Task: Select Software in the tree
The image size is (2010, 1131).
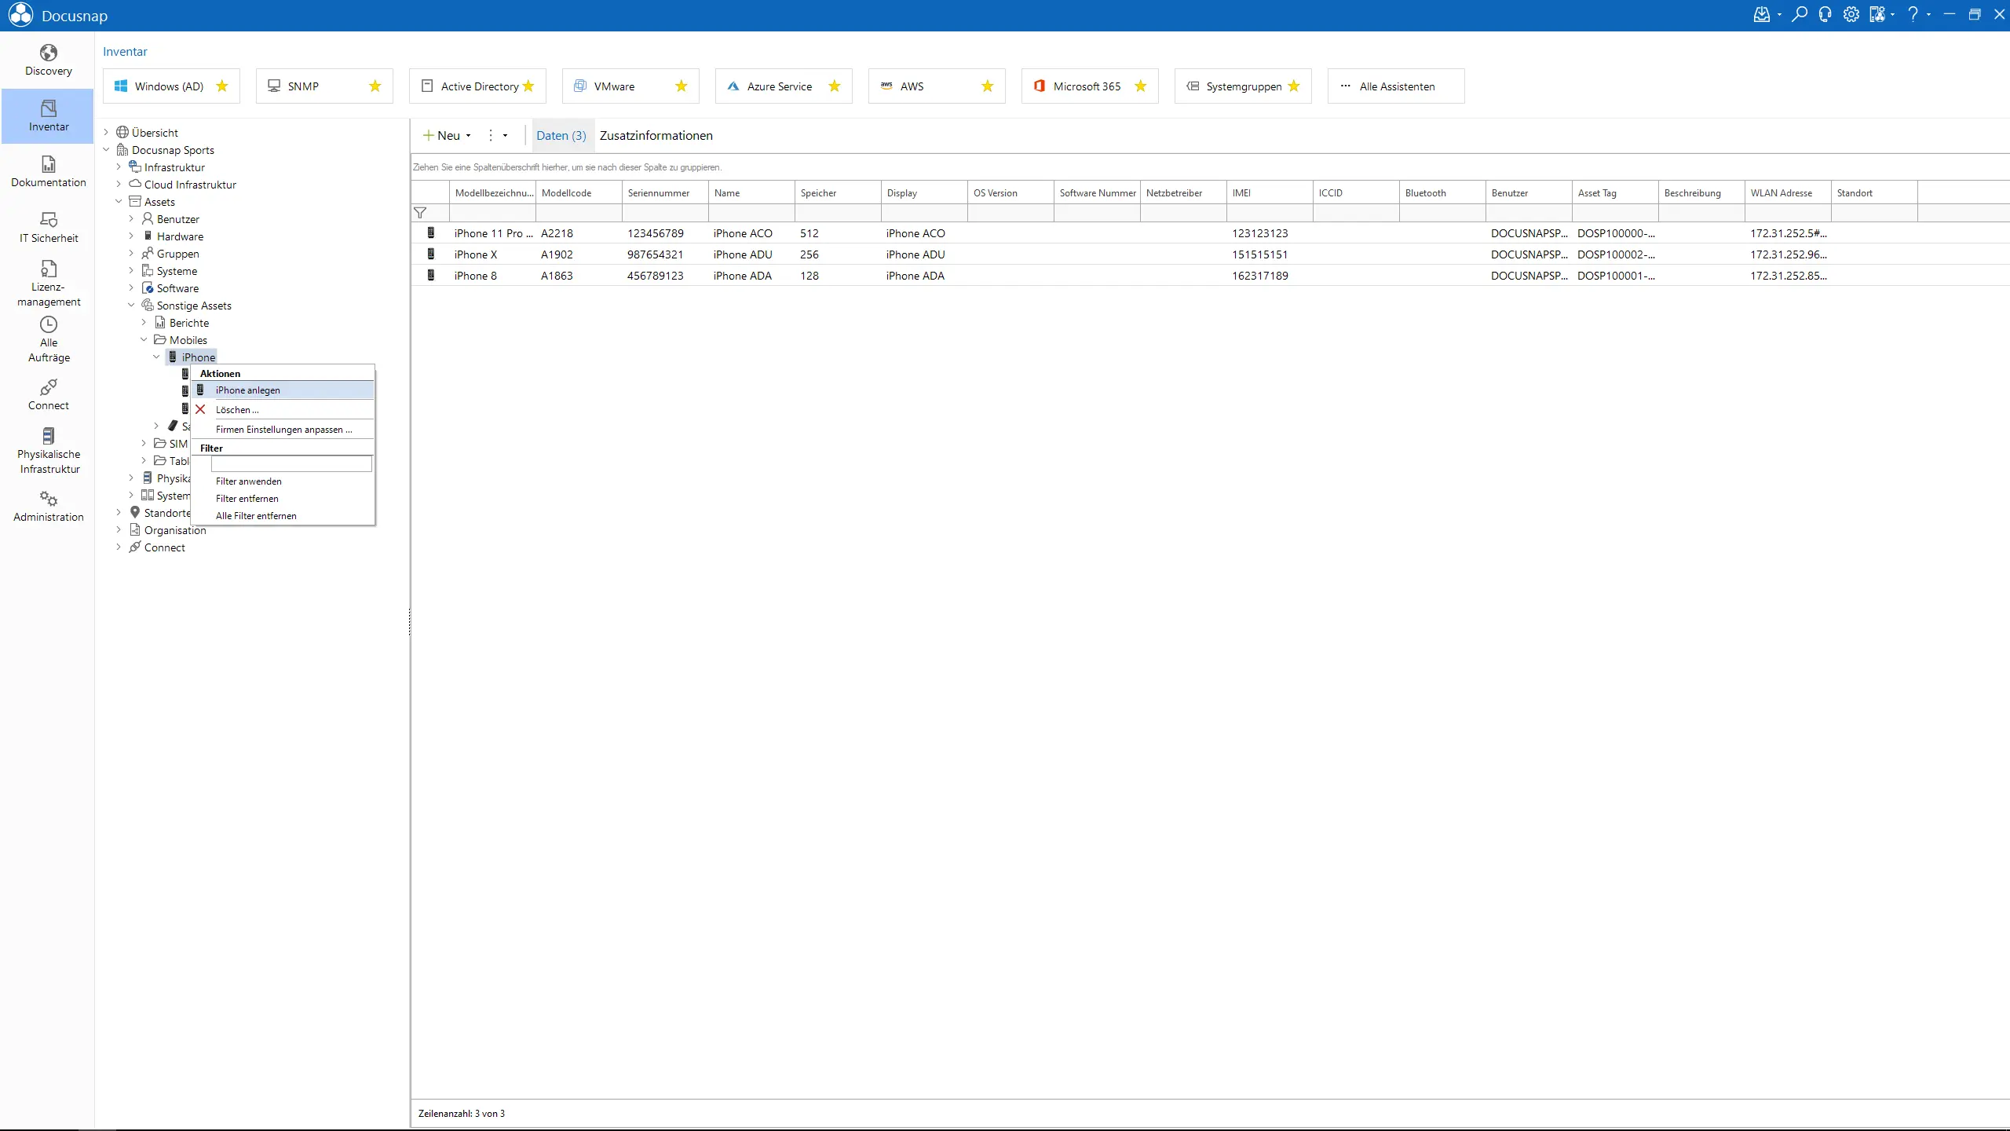Action: [177, 288]
